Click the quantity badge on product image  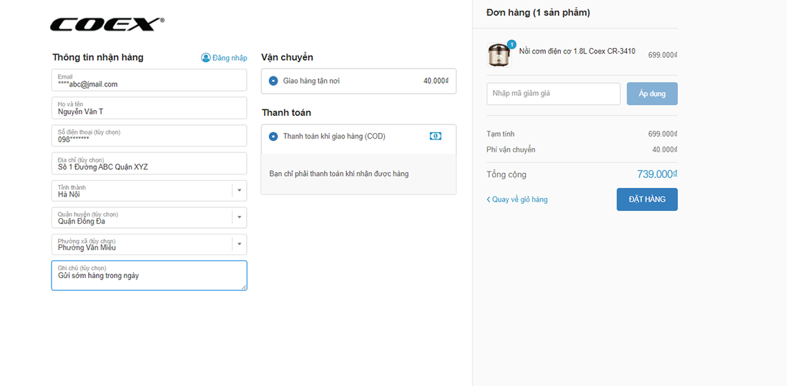coord(512,44)
